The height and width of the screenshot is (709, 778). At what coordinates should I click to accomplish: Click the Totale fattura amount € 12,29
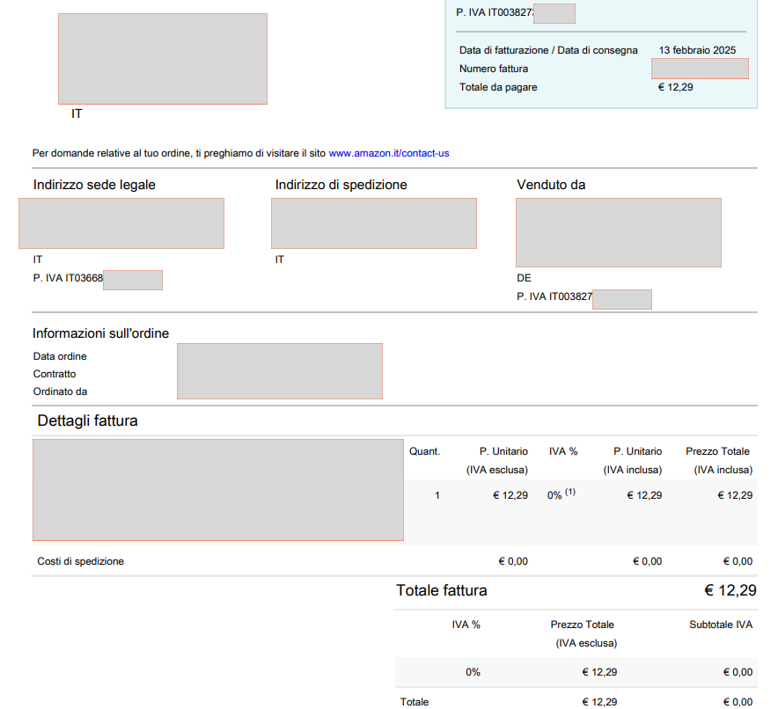click(730, 590)
